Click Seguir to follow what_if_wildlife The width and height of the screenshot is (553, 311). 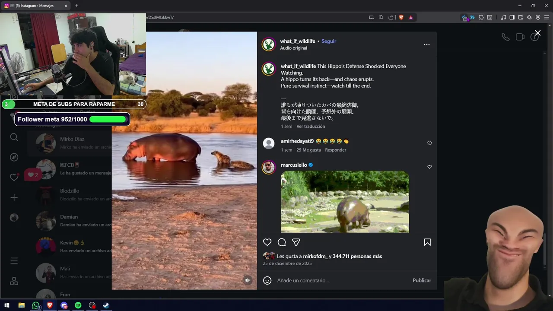pyautogui.click(x=329, y=41)
